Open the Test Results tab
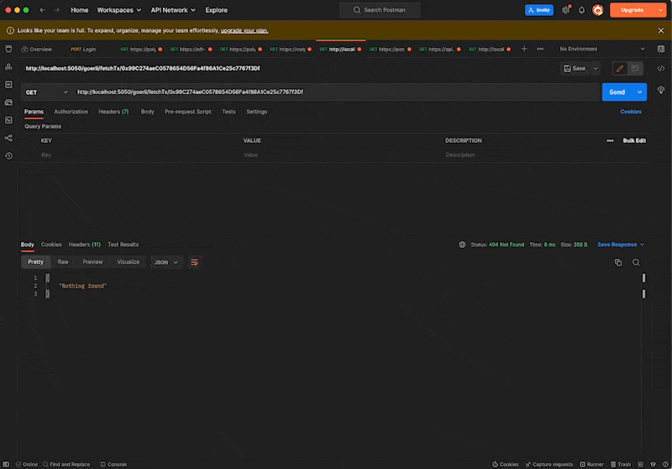This screenshot has width=672, height=469. click(x=123, y=245)
